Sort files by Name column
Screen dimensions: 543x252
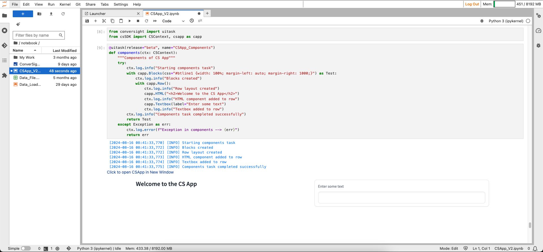click(x=25, y=50)
